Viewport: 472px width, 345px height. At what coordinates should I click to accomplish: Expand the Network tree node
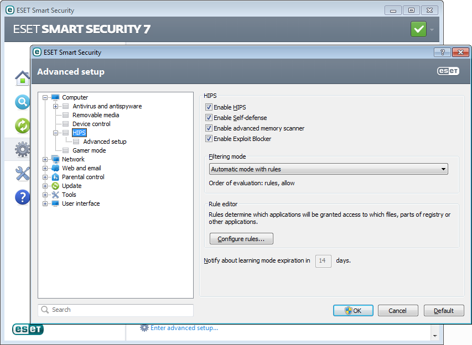pos(45,159)
